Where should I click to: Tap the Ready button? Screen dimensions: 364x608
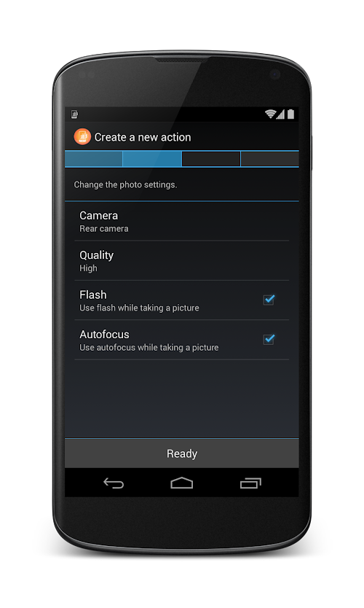point(181,453)
